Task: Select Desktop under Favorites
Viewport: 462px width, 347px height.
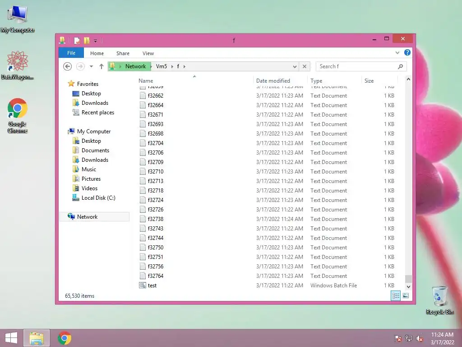Action: coord(91,94)
